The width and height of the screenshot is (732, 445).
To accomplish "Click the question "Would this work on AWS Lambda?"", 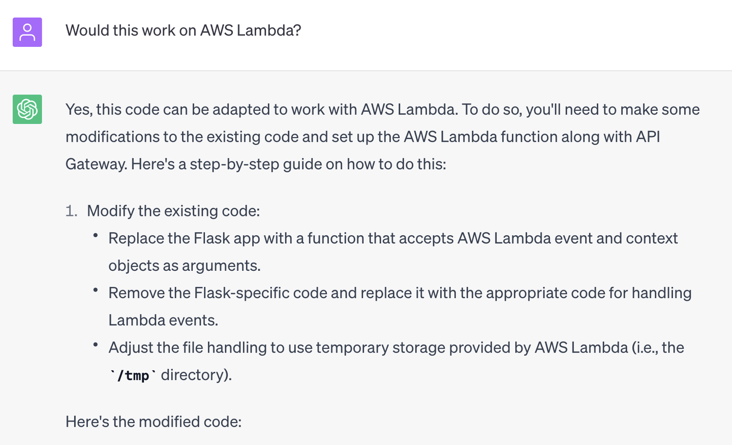I will [x=183, y=30].
